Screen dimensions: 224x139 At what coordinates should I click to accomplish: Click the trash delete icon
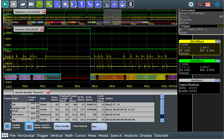(x=131, y=4)
